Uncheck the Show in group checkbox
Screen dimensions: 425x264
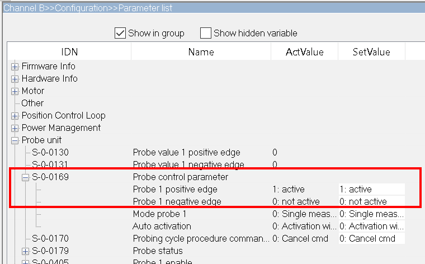120,33
